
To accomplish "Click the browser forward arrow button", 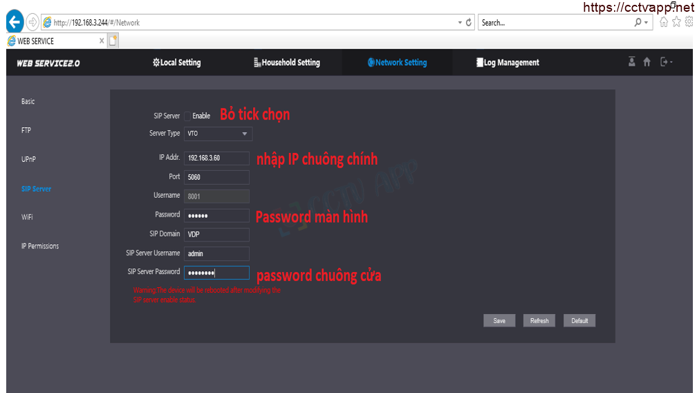I will [32, 22].
